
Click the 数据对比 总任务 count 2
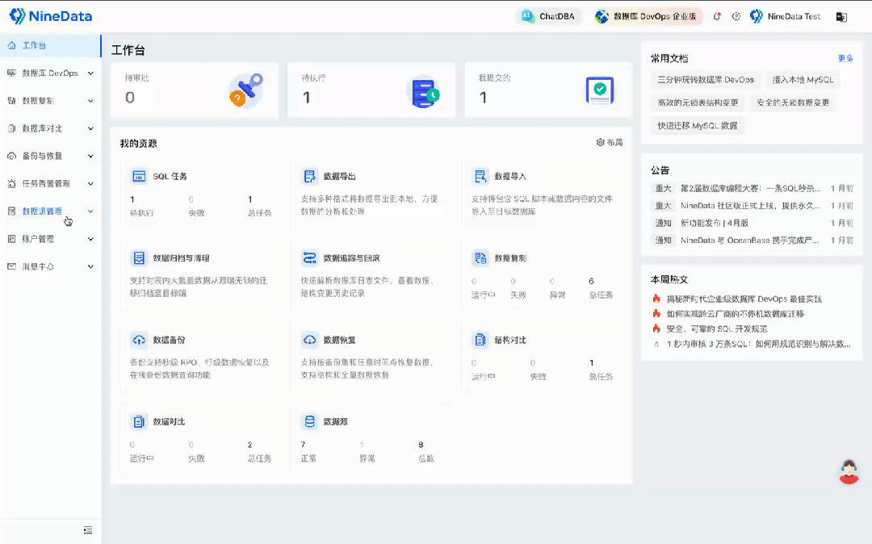coord(249,445)
